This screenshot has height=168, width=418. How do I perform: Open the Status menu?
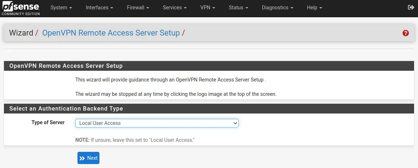238,8
